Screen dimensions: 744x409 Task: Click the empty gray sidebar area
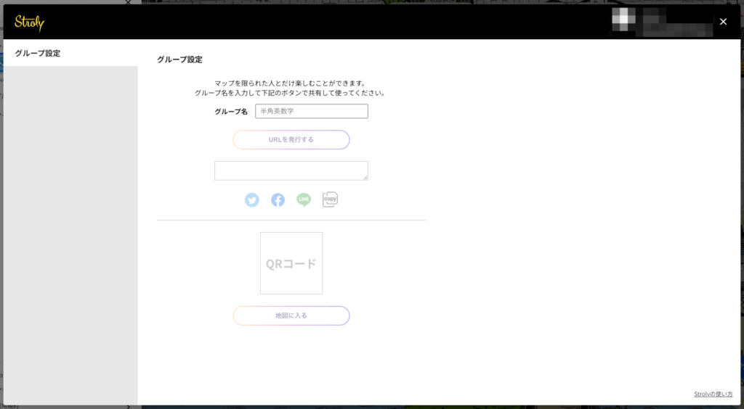[70, 232]
